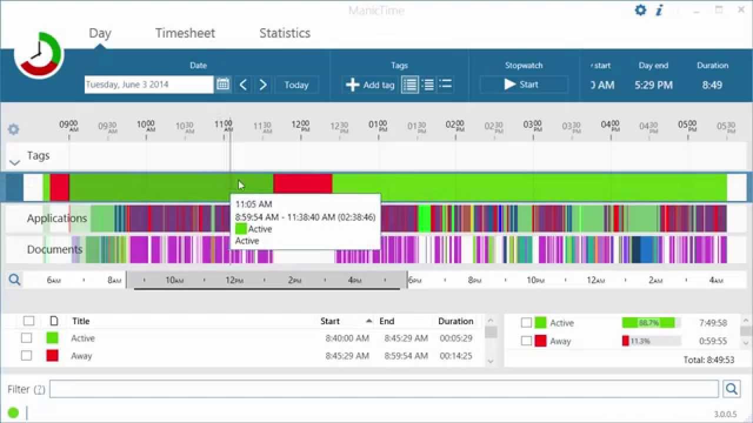This screenshot has height=423, width=753.
Task: Open timeline settings gear icon
Action: point(14,129)
